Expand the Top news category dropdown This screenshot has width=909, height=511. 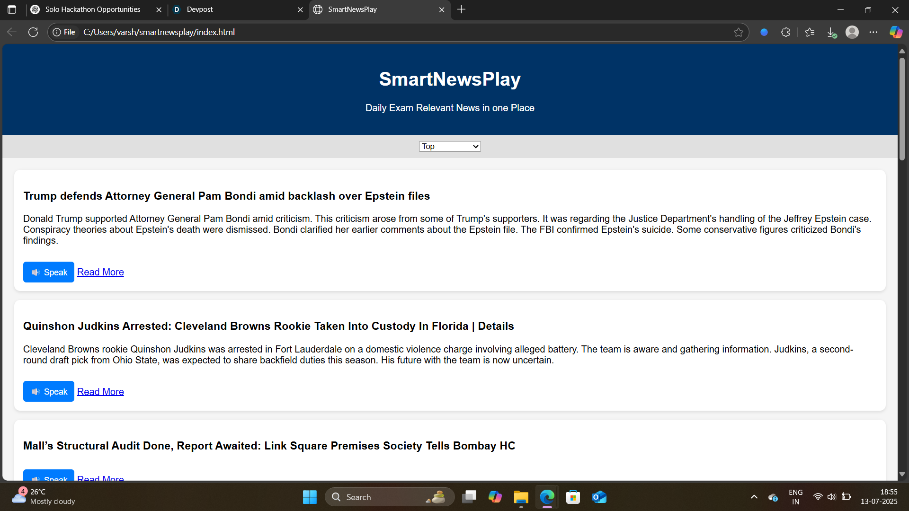449,147
